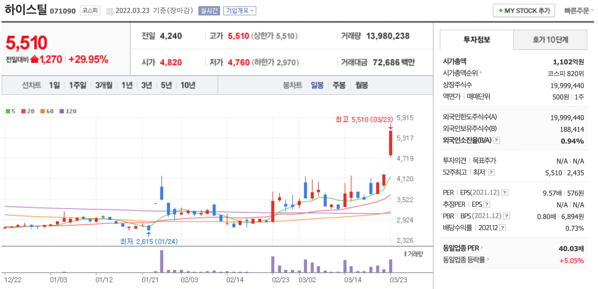
Task: Select the 1일 line chart period
Action: [x=55, y=85]
